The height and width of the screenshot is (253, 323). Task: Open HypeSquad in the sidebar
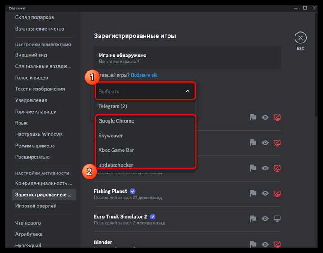[28, 245]
